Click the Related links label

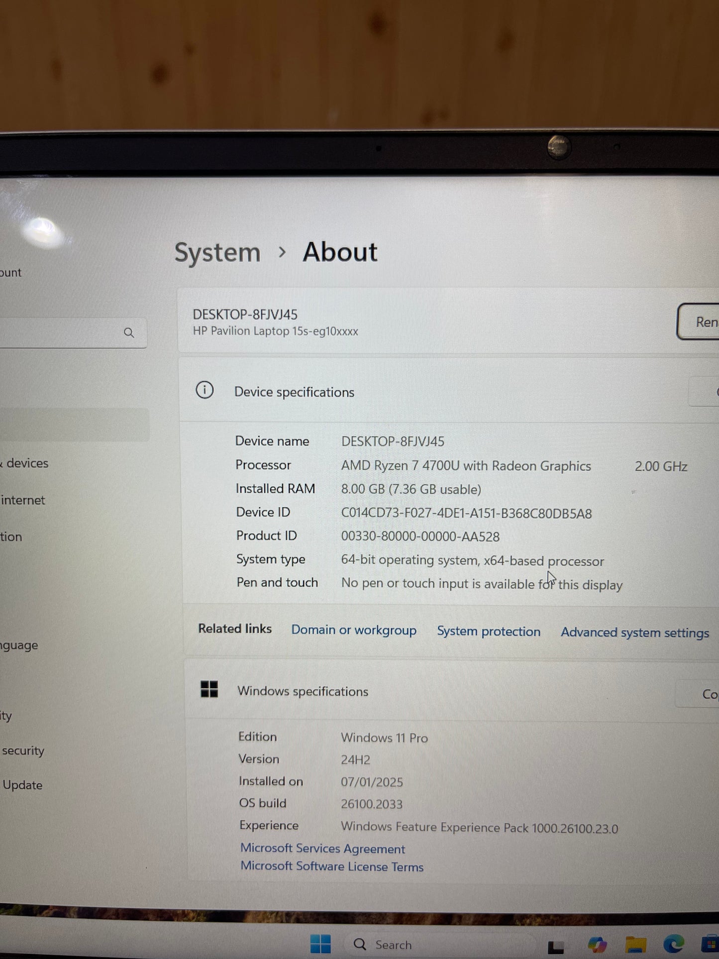(235, 629)
